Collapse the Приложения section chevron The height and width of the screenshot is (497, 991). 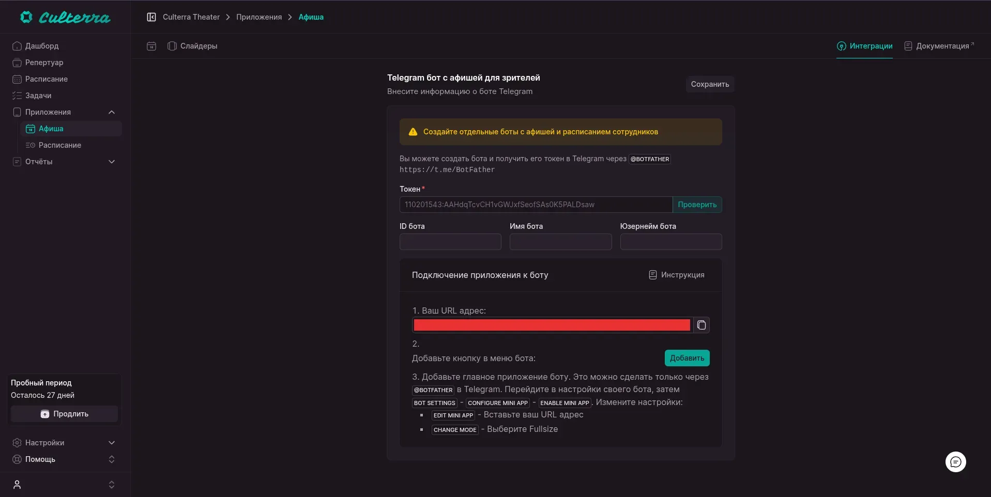click(112, 112)
